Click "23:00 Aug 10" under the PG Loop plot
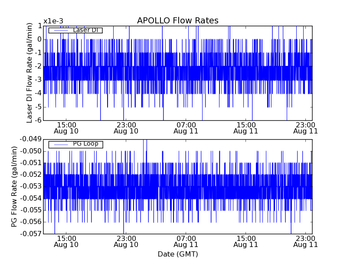Image resolution: width=347 pixels, height=260 pixels. coord(126,242)
